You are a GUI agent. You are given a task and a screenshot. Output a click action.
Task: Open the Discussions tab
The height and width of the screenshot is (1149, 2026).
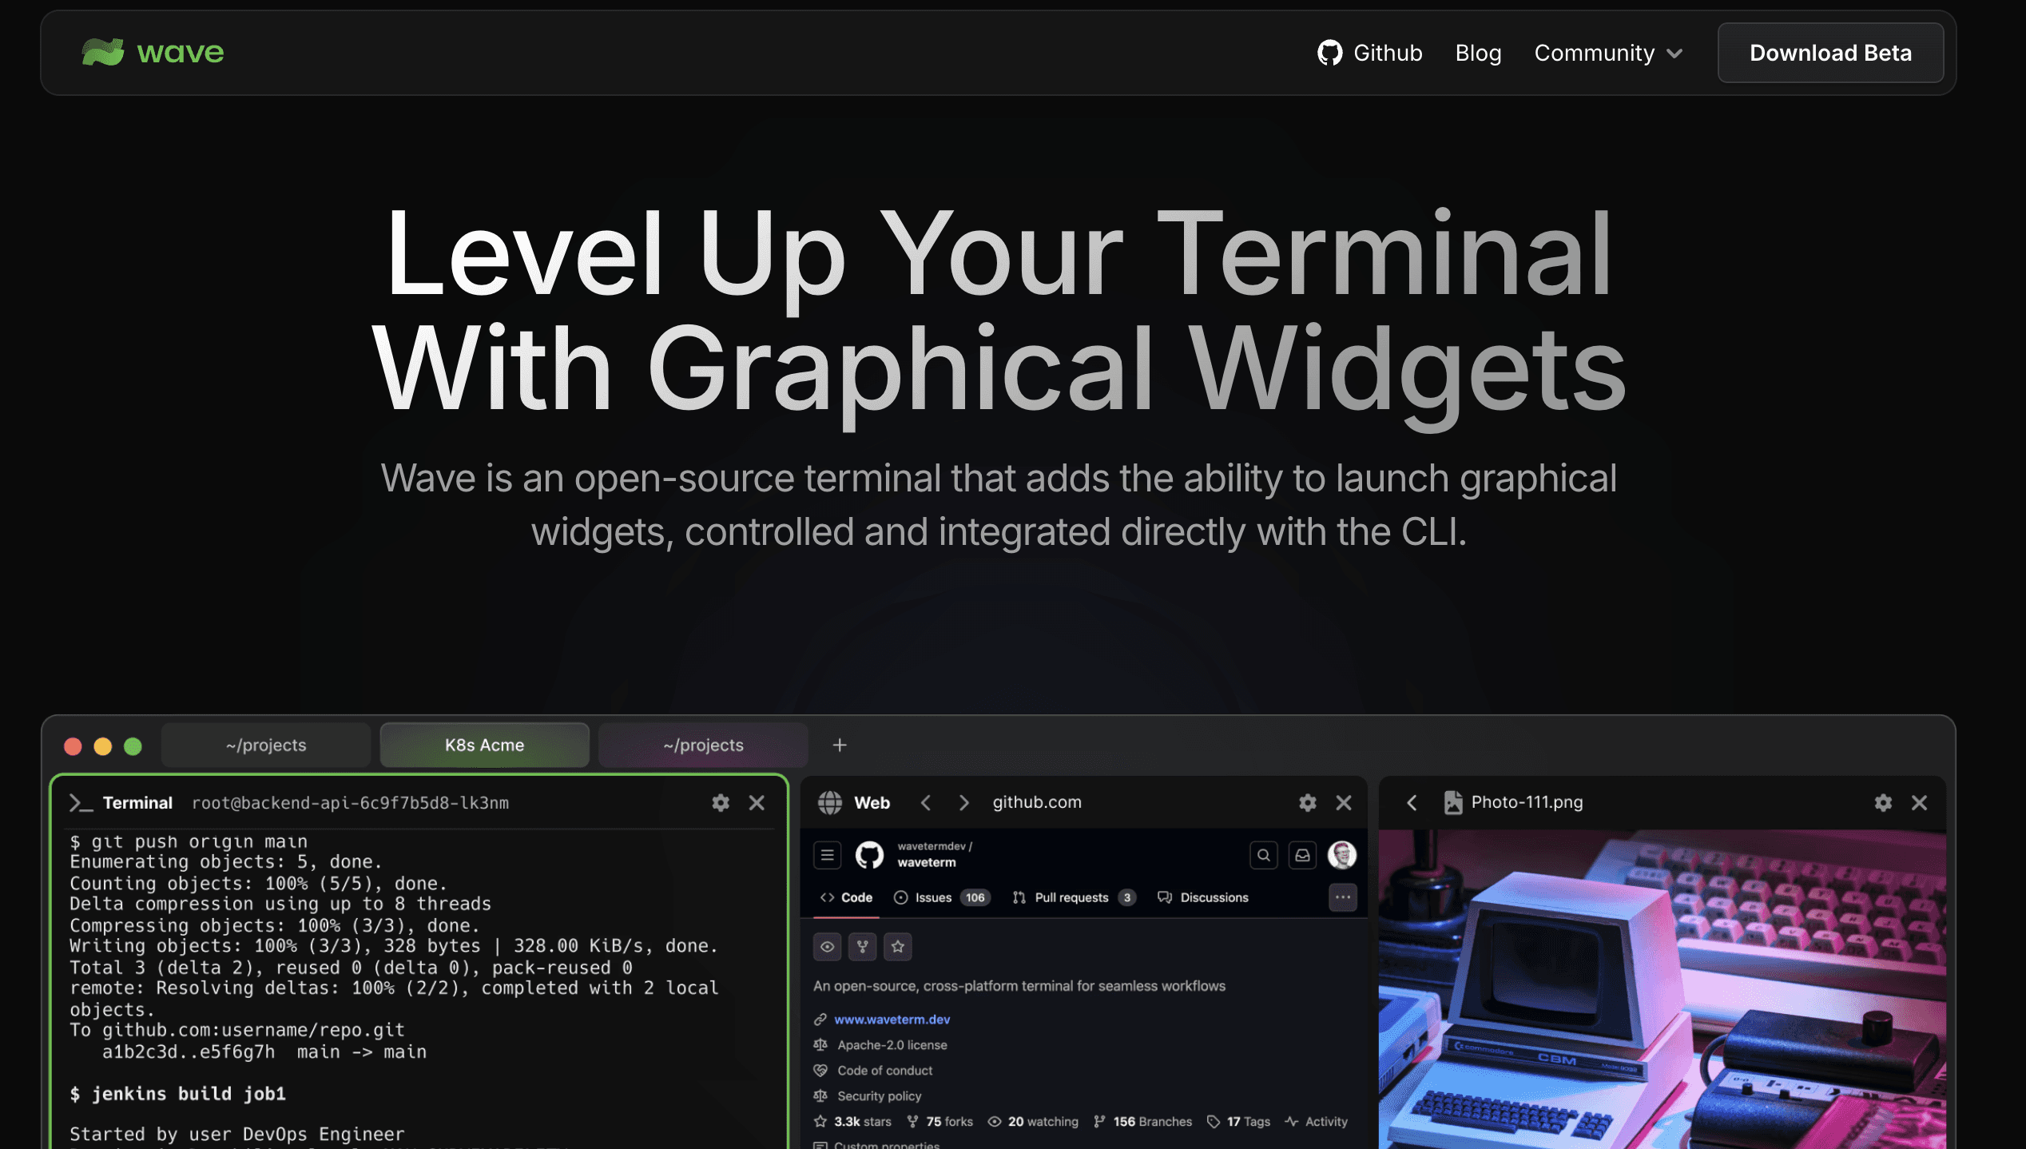point(1203,897)
